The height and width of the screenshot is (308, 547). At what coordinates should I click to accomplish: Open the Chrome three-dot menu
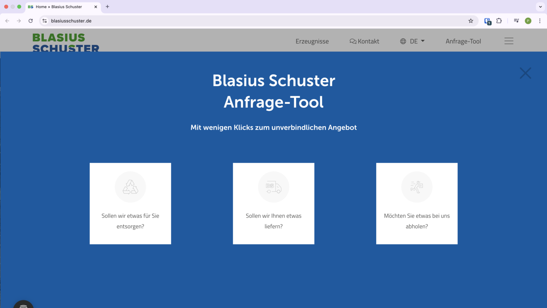point(540,21)
